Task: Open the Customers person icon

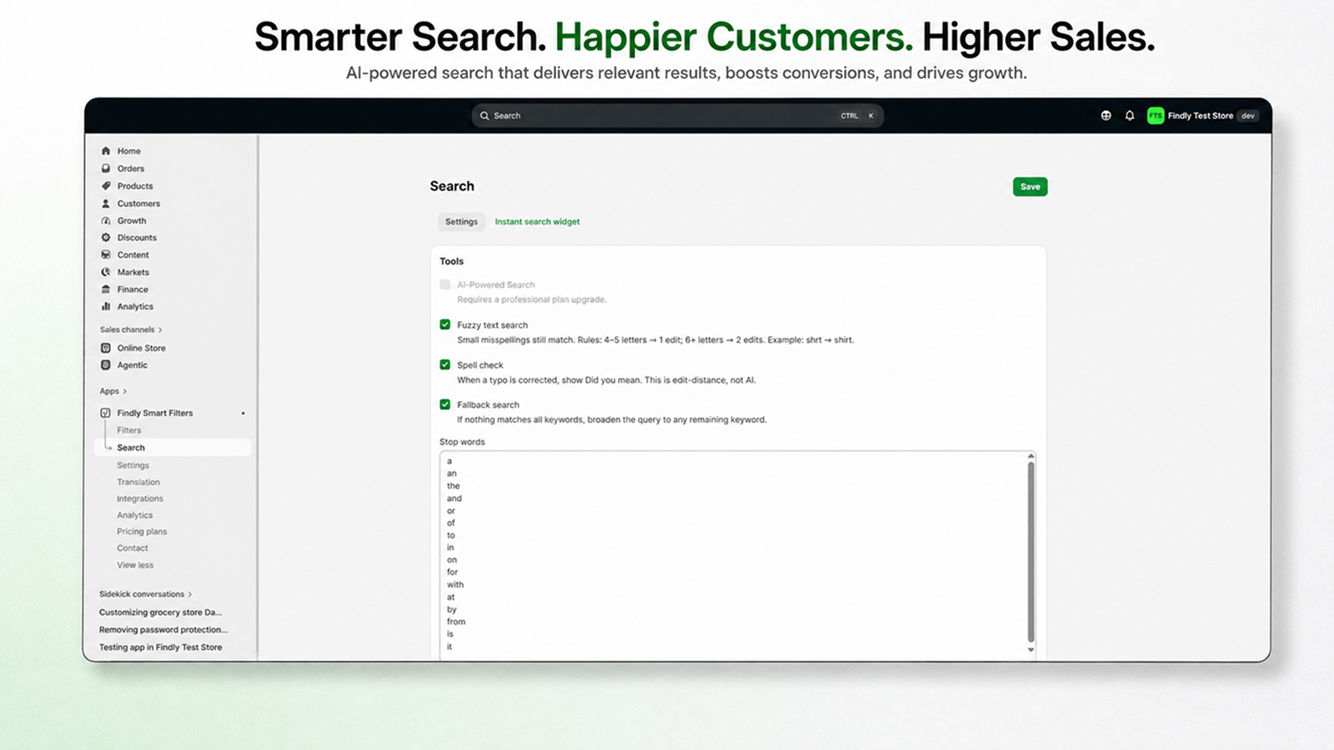Action: 106,203
